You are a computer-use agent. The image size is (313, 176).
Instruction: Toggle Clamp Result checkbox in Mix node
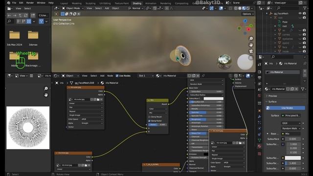(149, 117)
